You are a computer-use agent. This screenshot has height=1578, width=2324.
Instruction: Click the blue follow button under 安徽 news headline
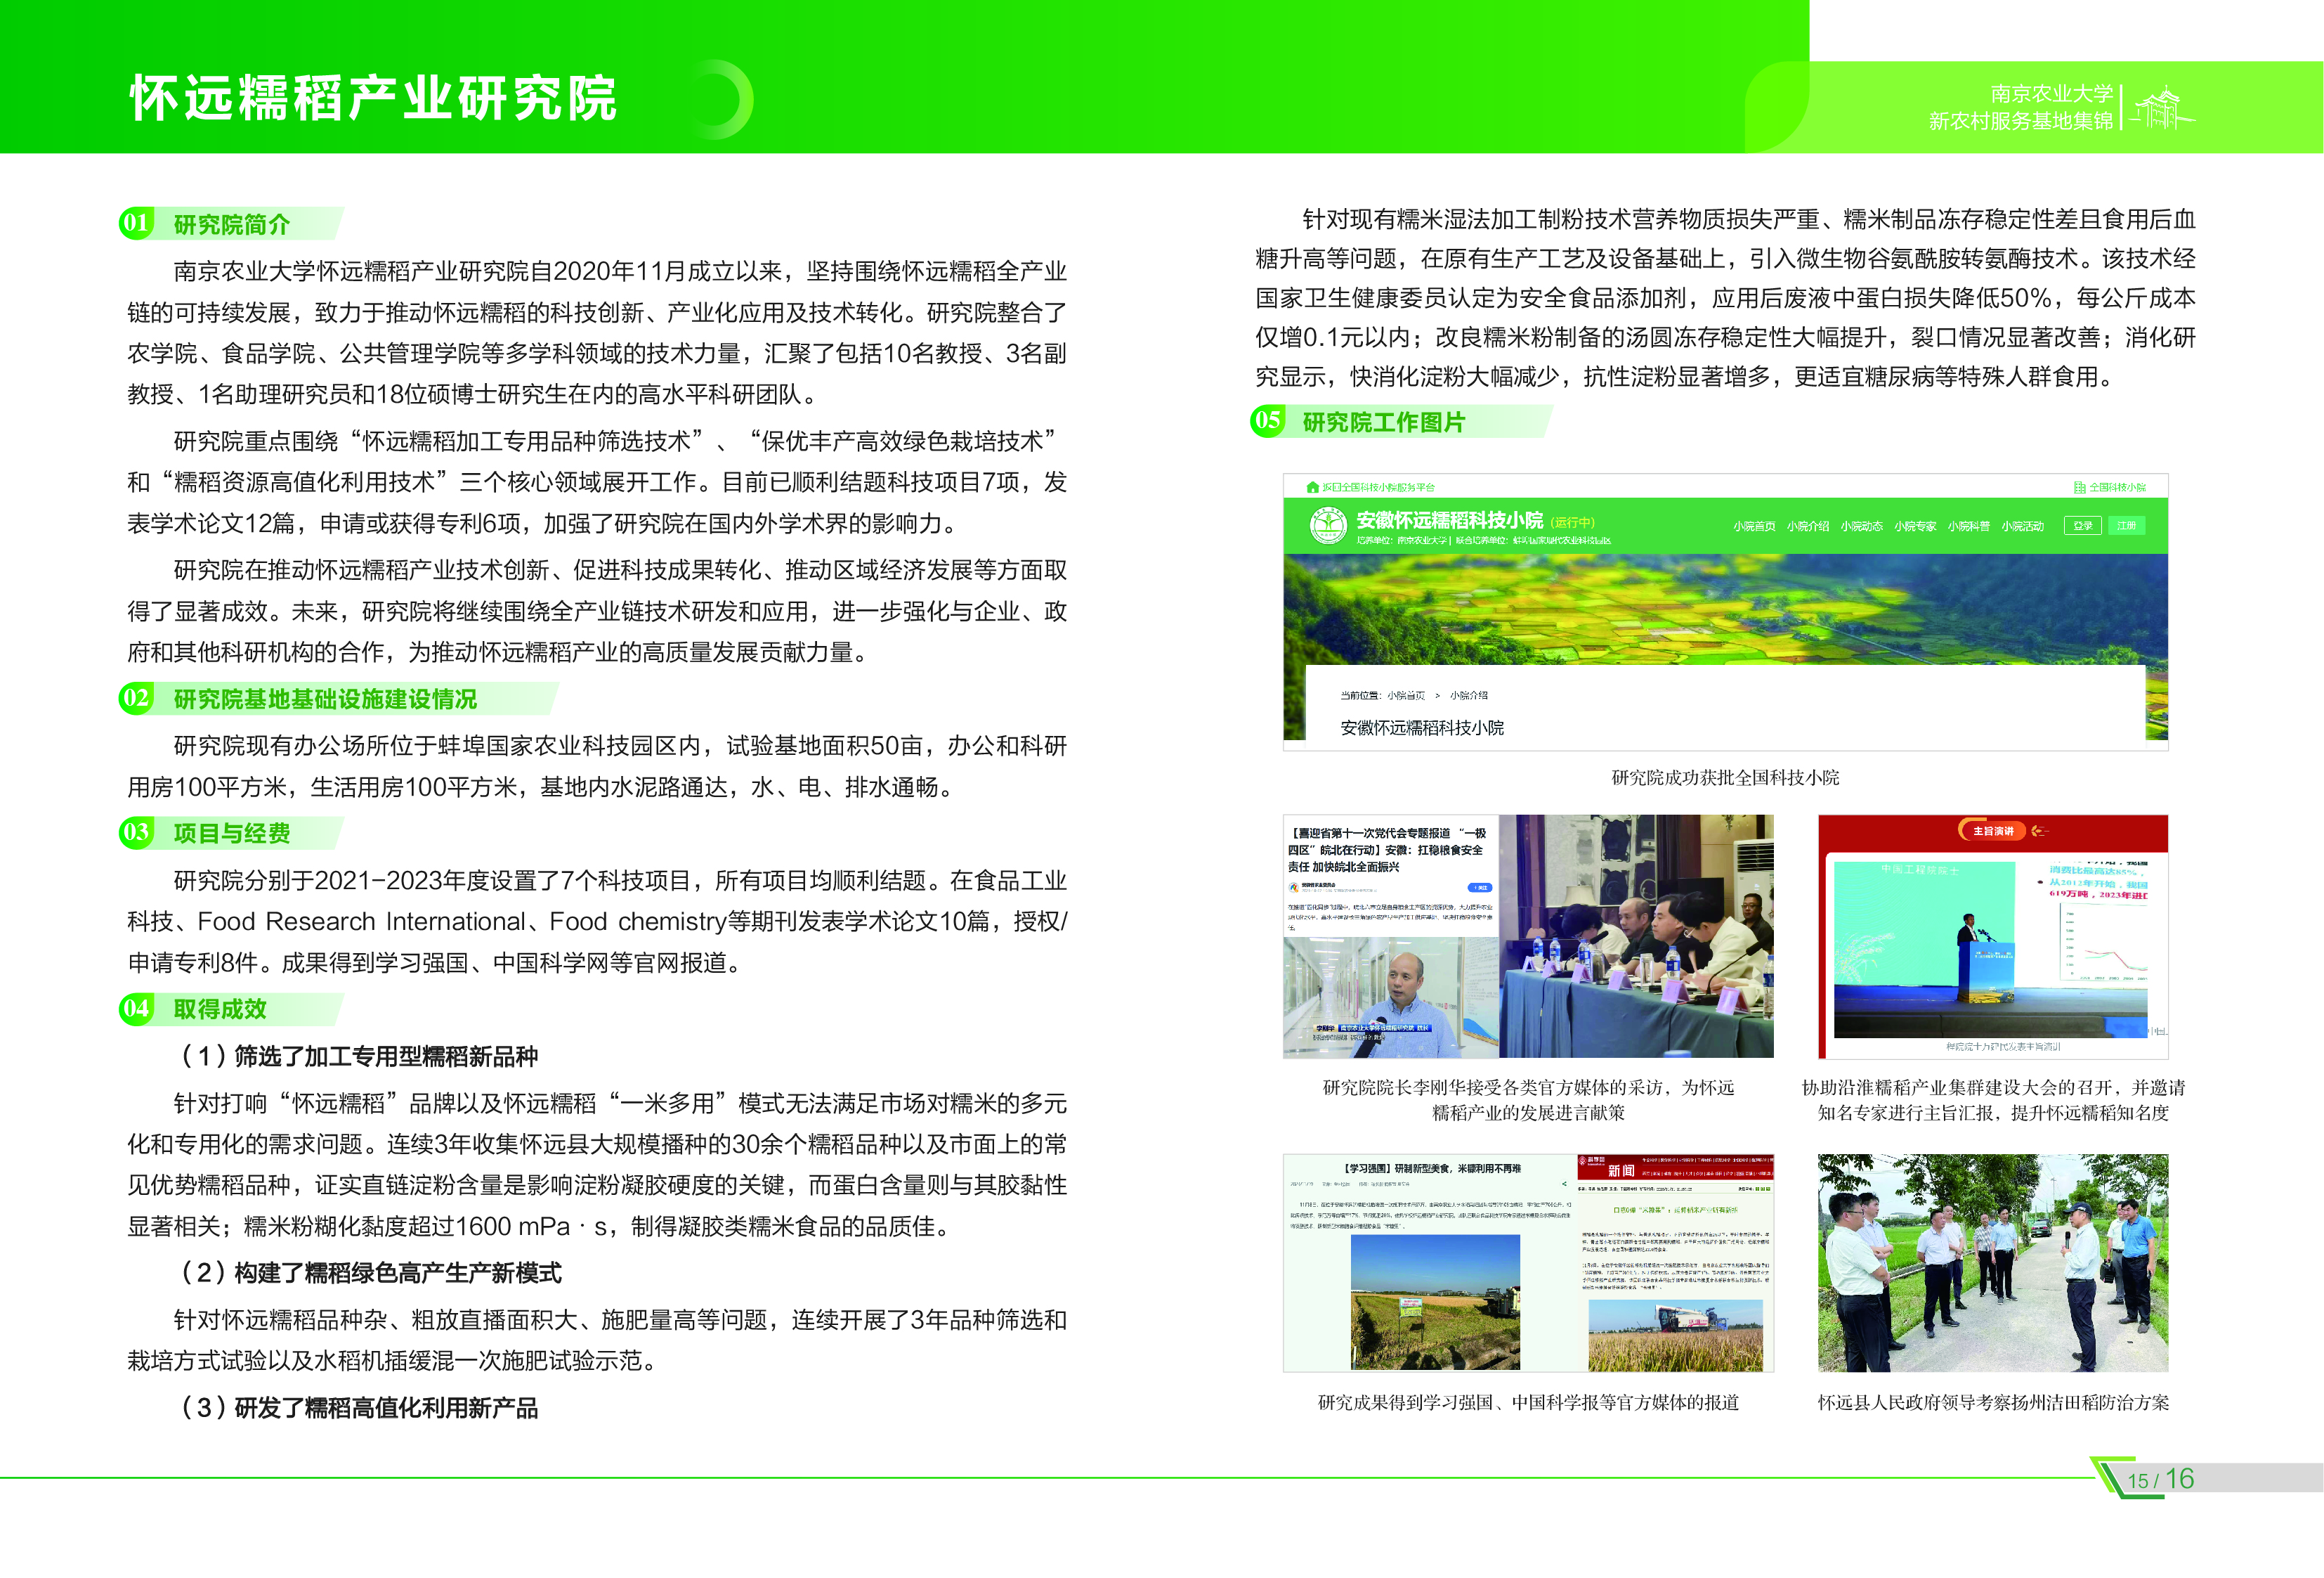click(x=1479, y=888)
